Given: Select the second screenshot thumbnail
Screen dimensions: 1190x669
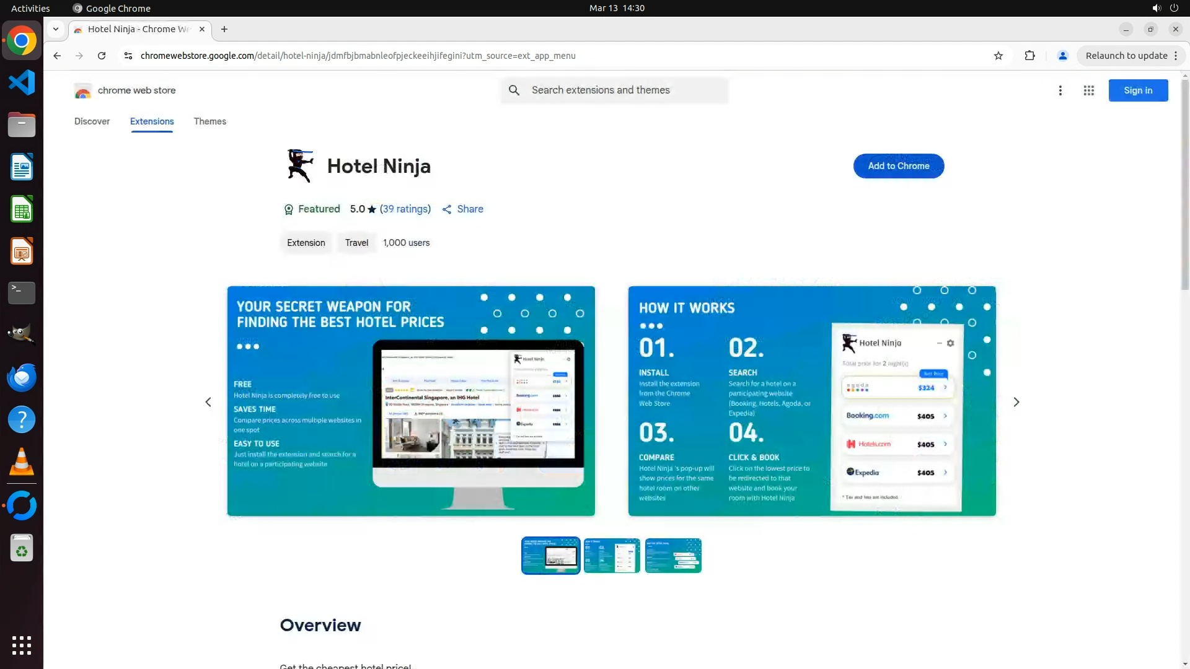Looking at the screenshot, I should pos(612,556).
